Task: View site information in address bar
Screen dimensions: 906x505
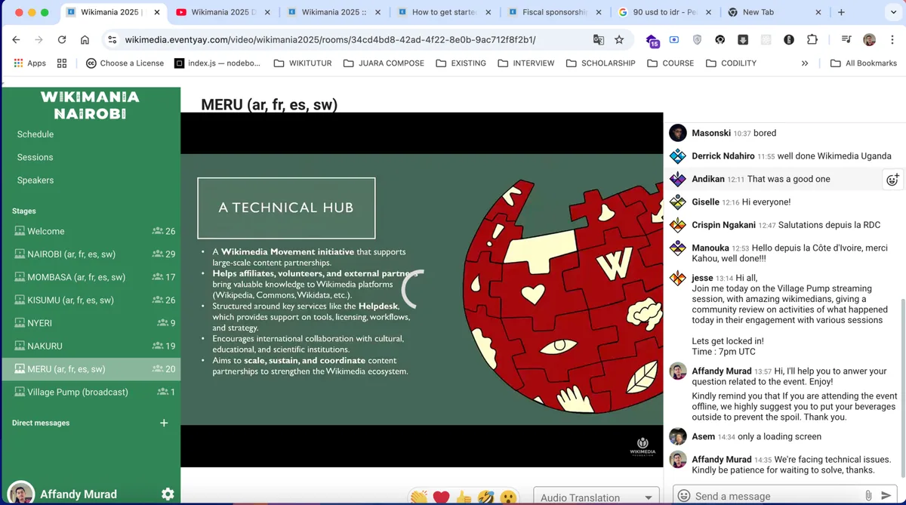Action: 112,40
